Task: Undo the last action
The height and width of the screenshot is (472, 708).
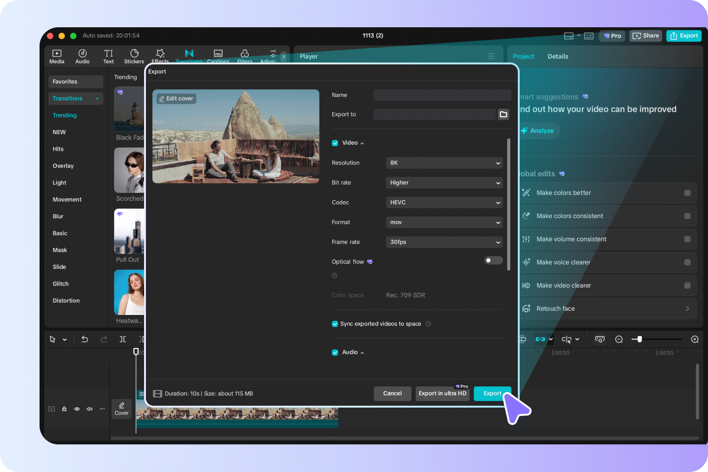Action: click(85, 339)
